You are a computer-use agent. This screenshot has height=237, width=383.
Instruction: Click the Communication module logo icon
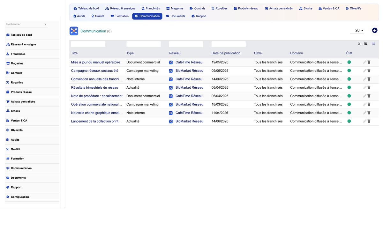tap(74, 31)
